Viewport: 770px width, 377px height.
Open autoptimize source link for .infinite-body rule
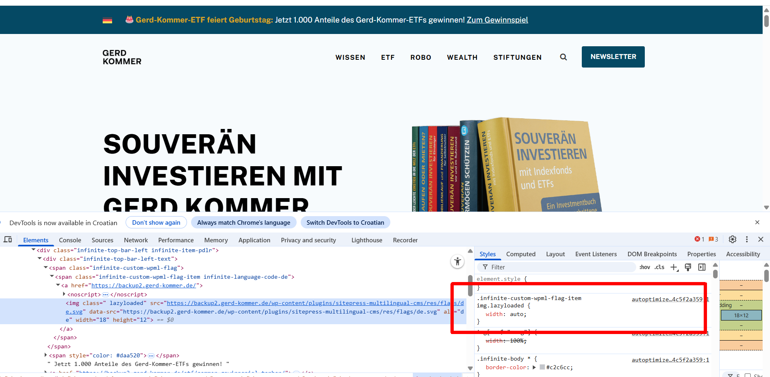pos(670,360)
